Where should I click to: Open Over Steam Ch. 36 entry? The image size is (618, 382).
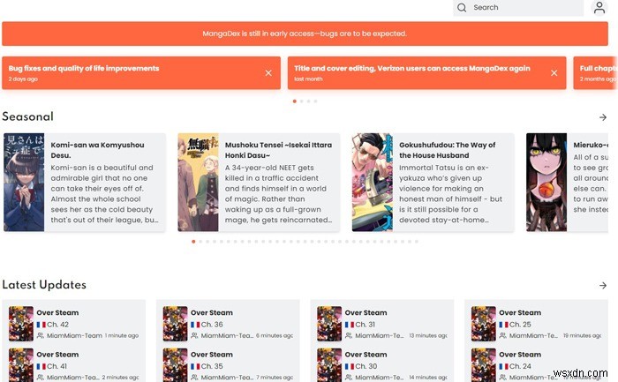pyautogui.click(x=228, y=324)
